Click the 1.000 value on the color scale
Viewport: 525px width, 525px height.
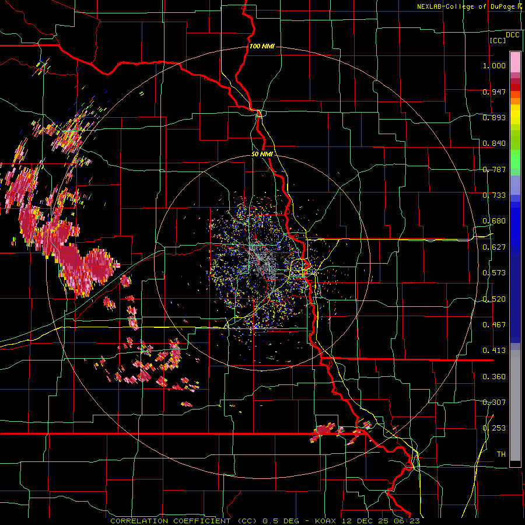click(494, 65)
